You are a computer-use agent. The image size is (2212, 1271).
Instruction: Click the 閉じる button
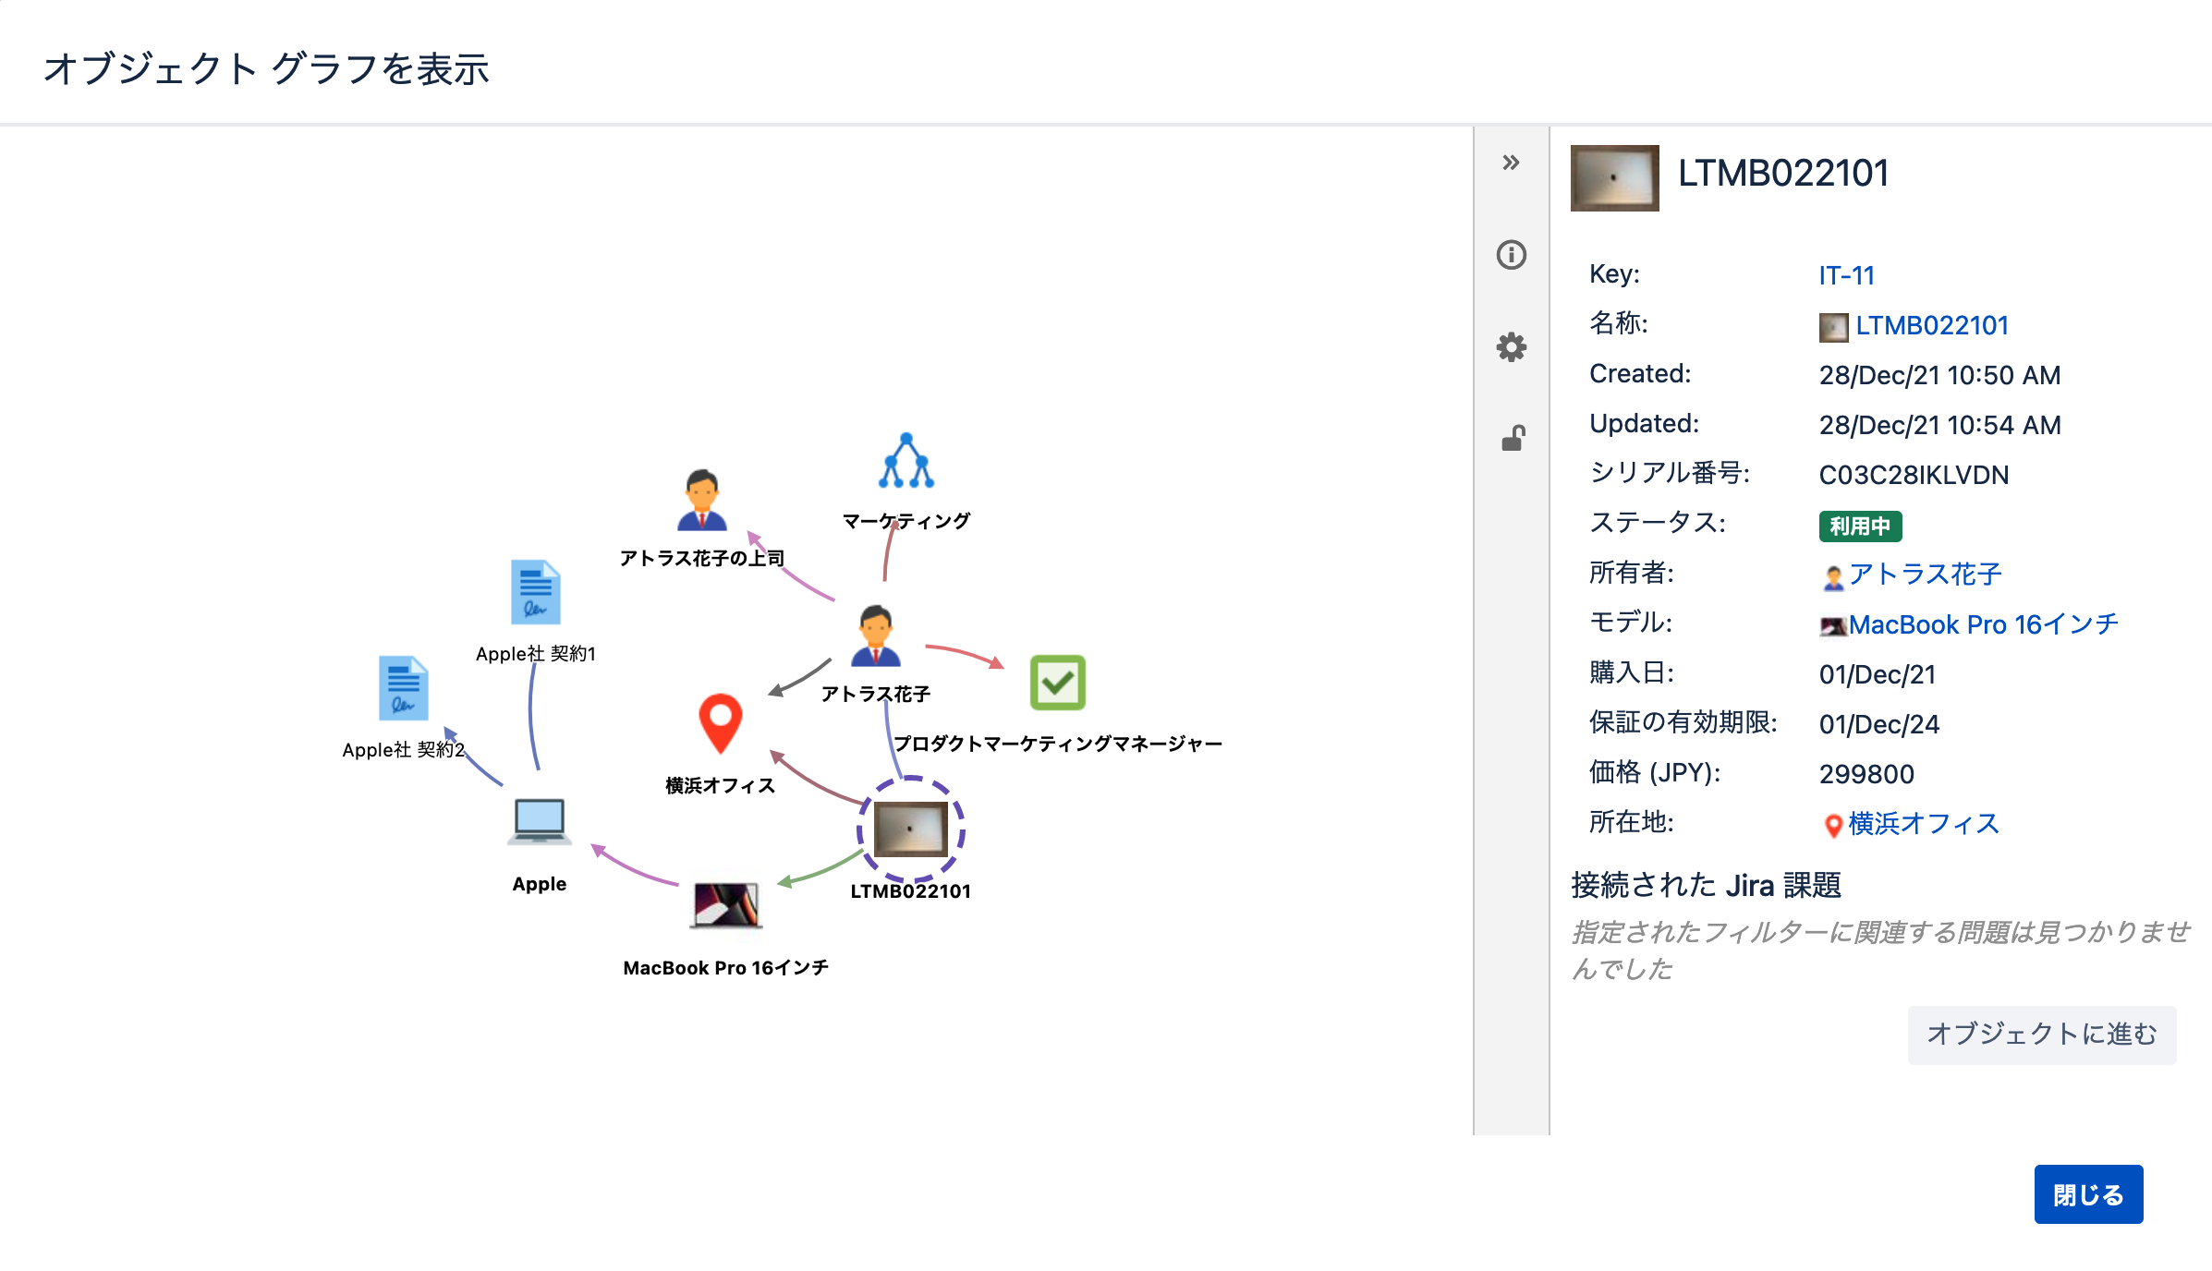pos(2088,1194)
